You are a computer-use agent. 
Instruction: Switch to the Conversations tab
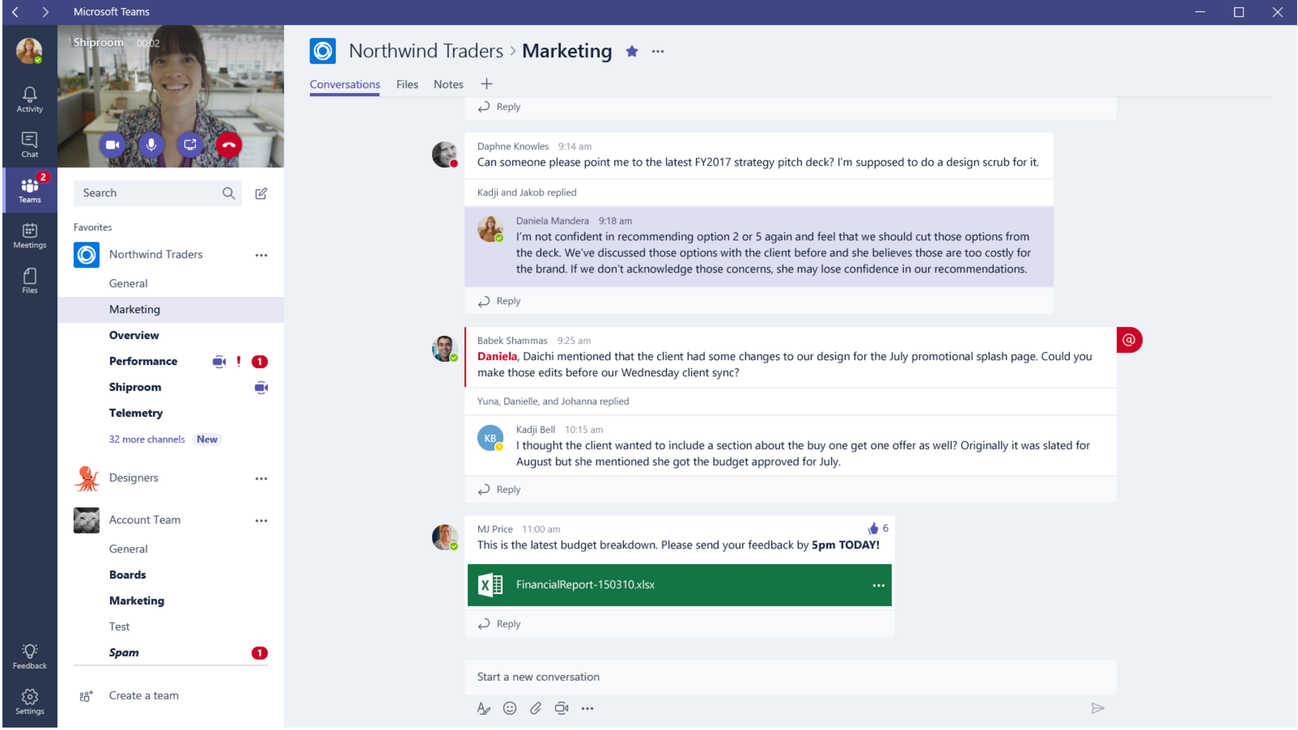[x=345, y=84]
